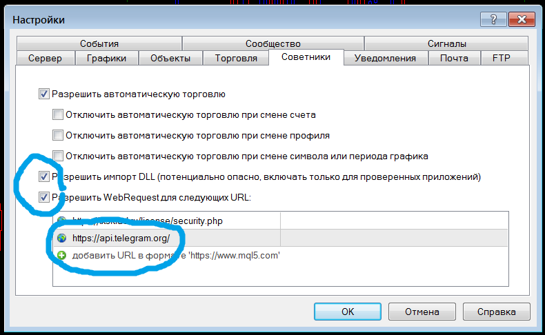Switch to the Сообщество tab
545x335 pixels.
click(x=273, y=43)
